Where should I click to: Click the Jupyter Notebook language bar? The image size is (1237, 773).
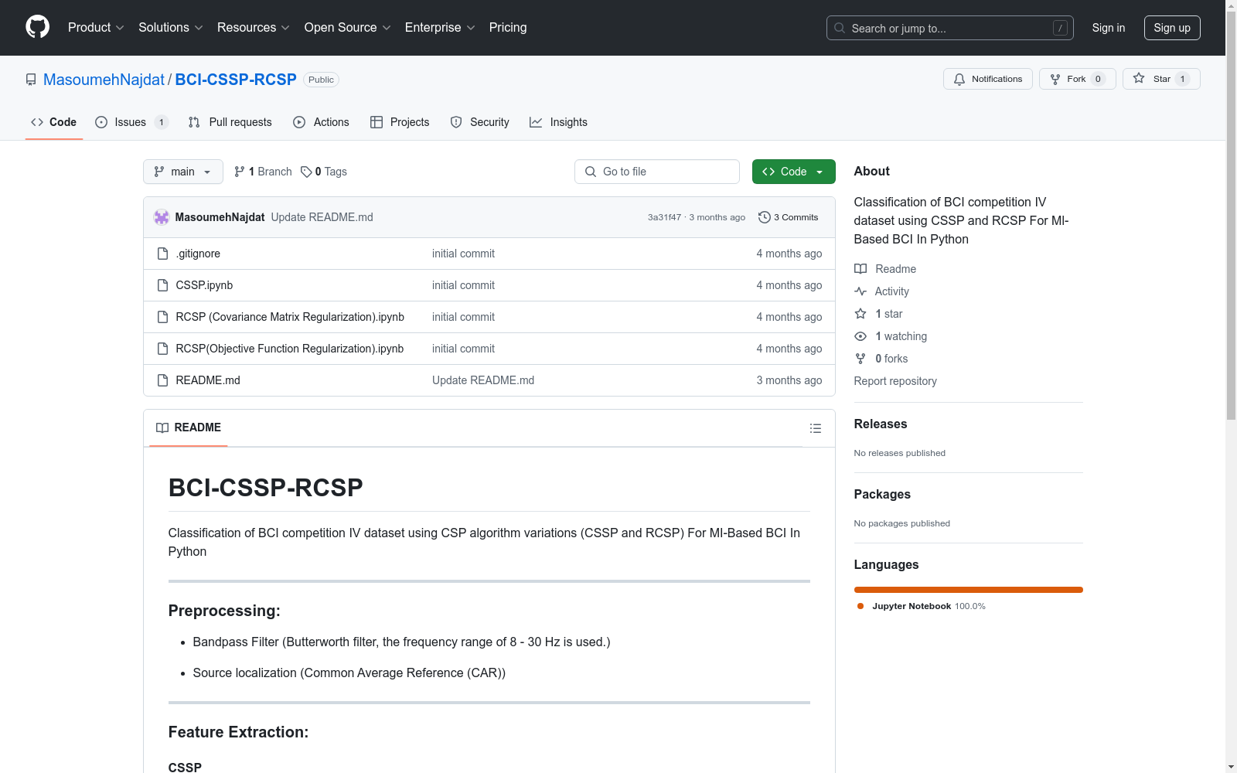pyautogui.click(x=969, y=590)
